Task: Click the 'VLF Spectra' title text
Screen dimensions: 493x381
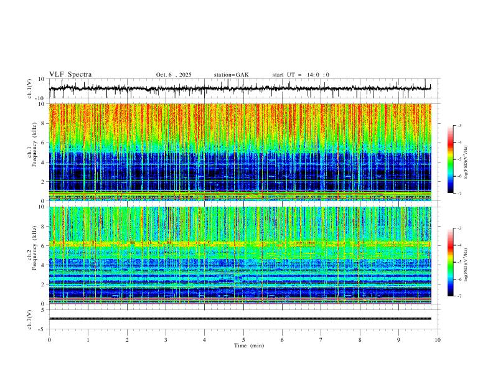Action: coord(70,75)
